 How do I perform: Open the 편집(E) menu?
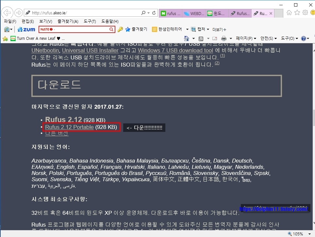[x=28, y=21]
